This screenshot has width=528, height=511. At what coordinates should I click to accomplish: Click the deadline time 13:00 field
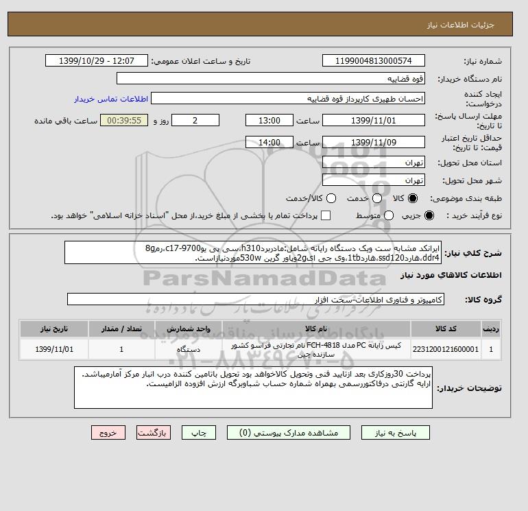click(x=269, y=120)
